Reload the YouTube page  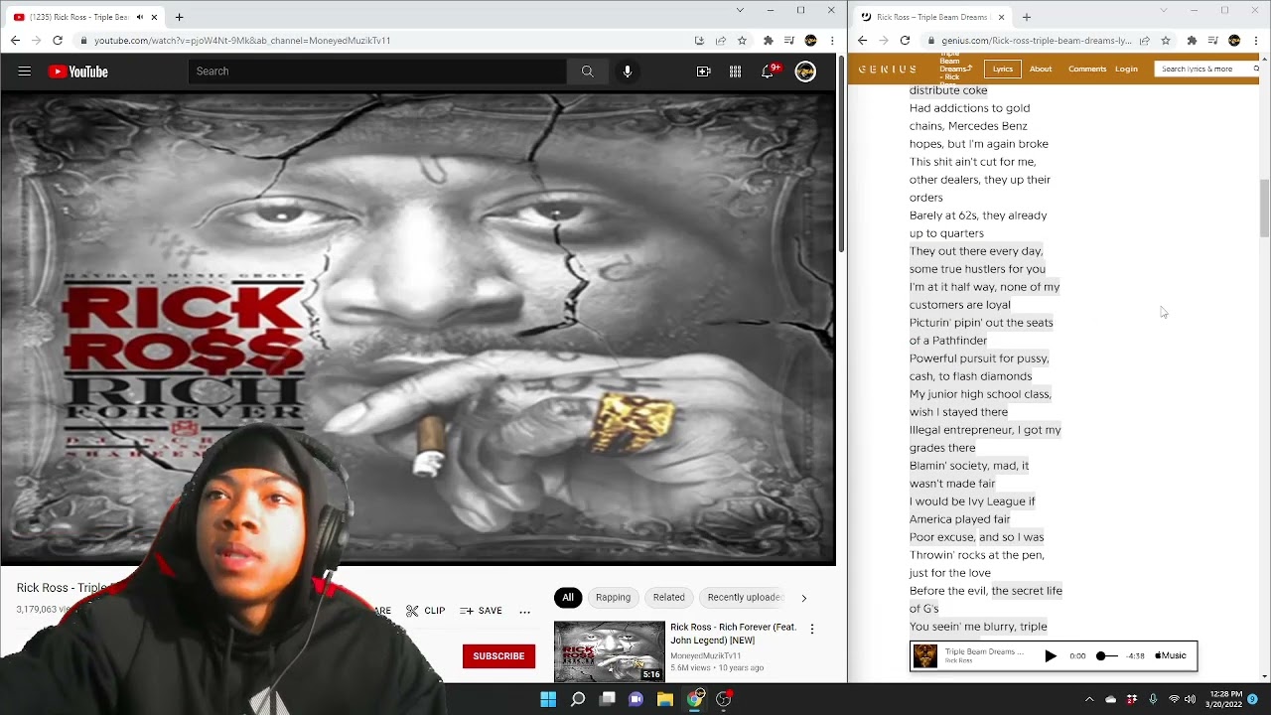coord(58,41)
